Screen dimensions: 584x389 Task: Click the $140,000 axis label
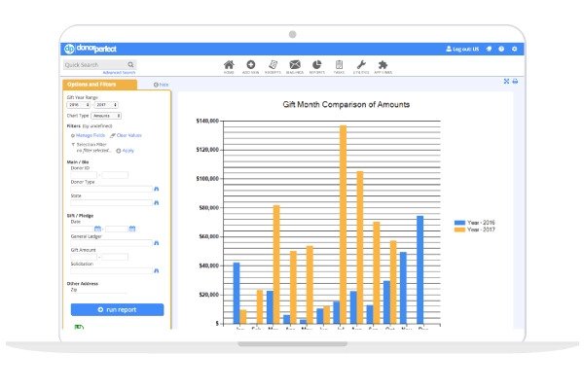(x=207, y=121)
